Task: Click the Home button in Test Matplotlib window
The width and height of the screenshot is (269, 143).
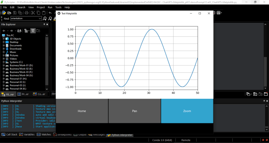Action: [82, 111]
